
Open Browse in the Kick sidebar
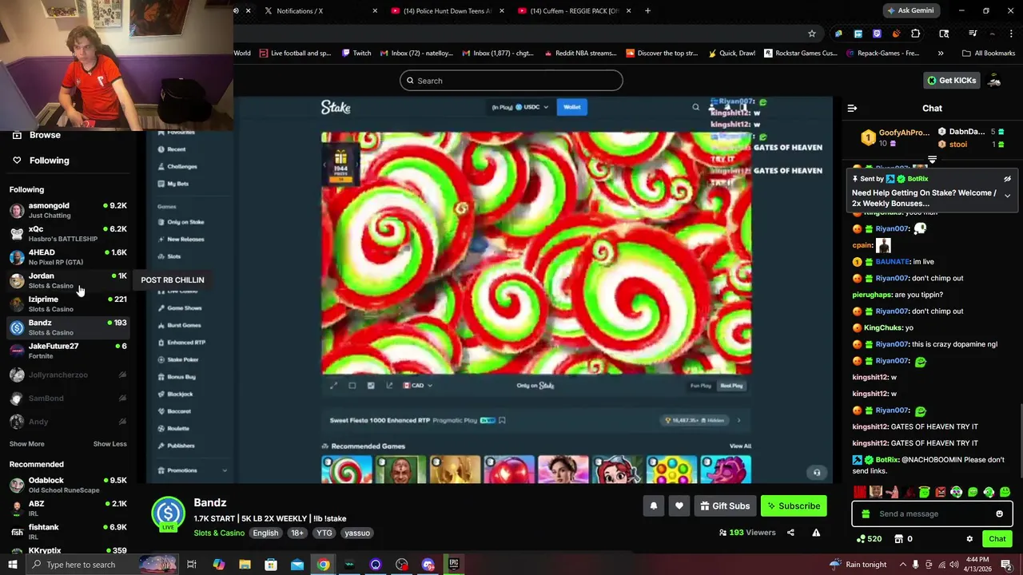click(36, 135)
